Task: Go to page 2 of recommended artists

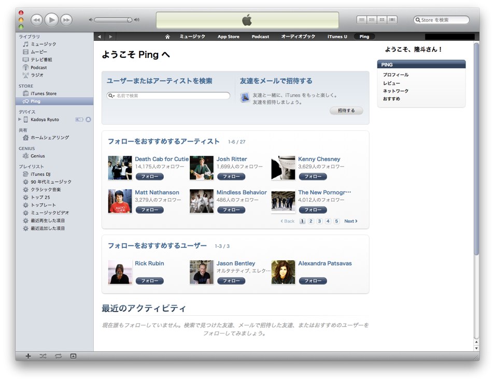Action: click(311, 221)
